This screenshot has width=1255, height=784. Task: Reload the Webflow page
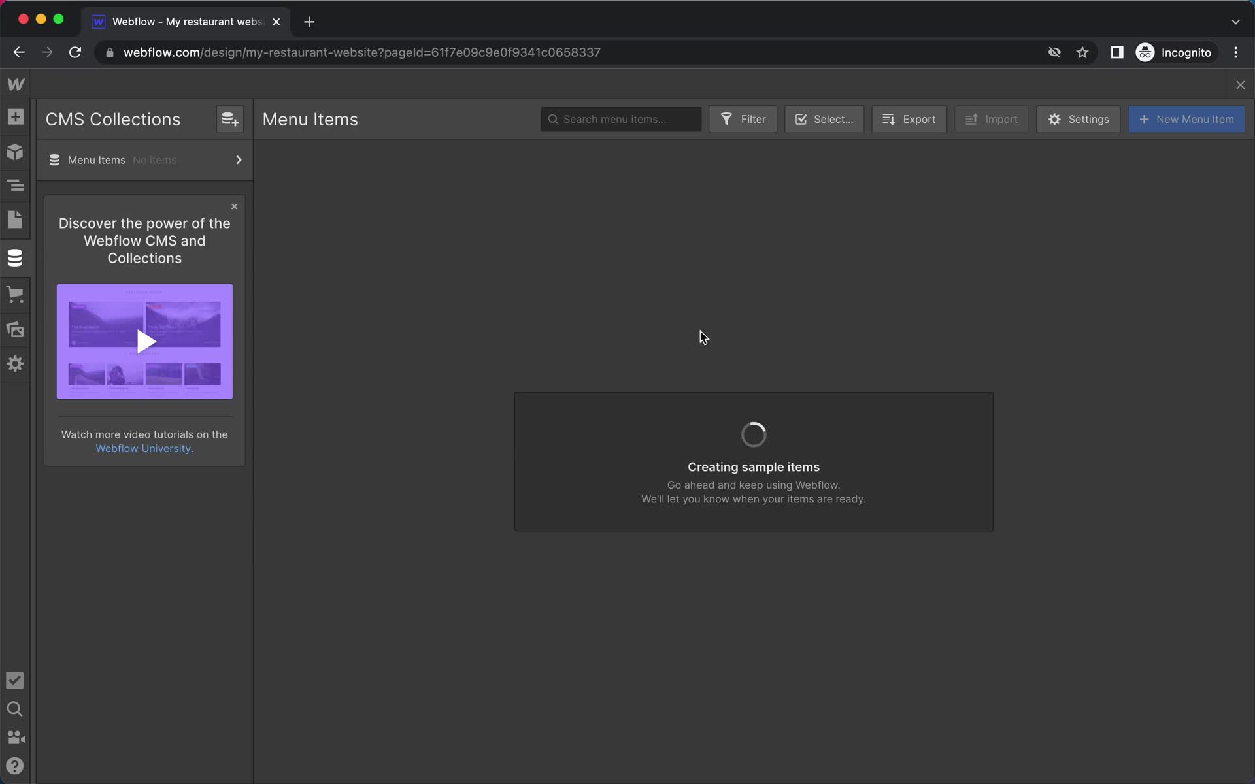75,52
